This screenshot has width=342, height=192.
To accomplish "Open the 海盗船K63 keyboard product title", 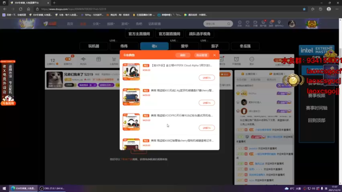I will tap(182, 90).
